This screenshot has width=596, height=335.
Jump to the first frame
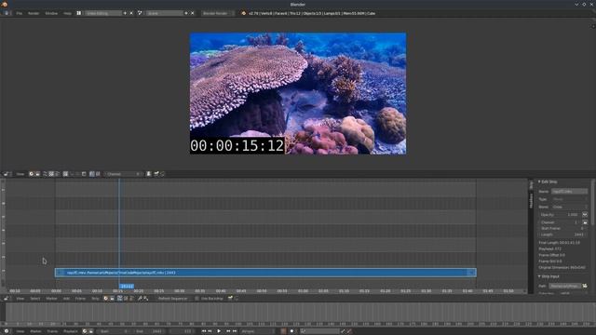(203, 331)
